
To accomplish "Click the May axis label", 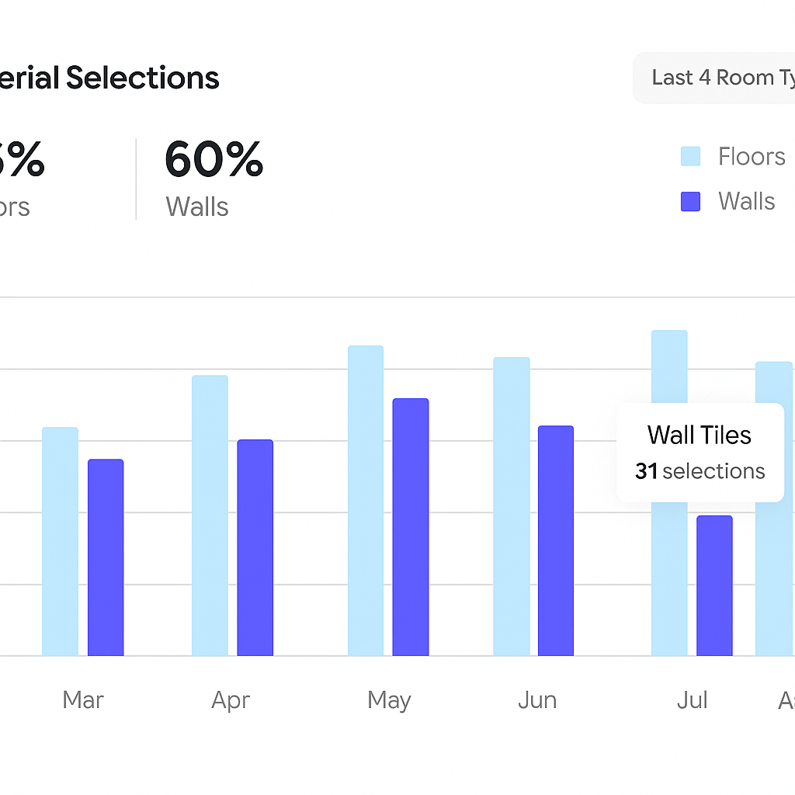I will coord(389,700).
